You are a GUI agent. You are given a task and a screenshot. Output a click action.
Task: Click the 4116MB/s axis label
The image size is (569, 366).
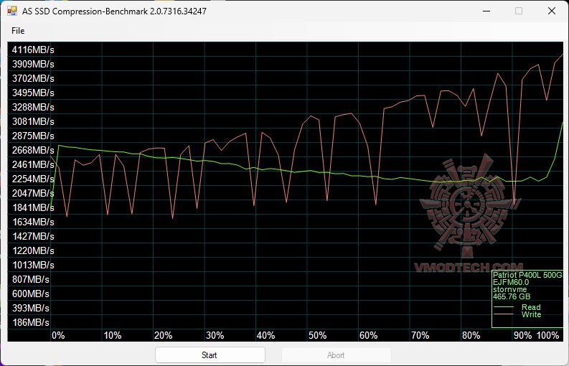33,50
